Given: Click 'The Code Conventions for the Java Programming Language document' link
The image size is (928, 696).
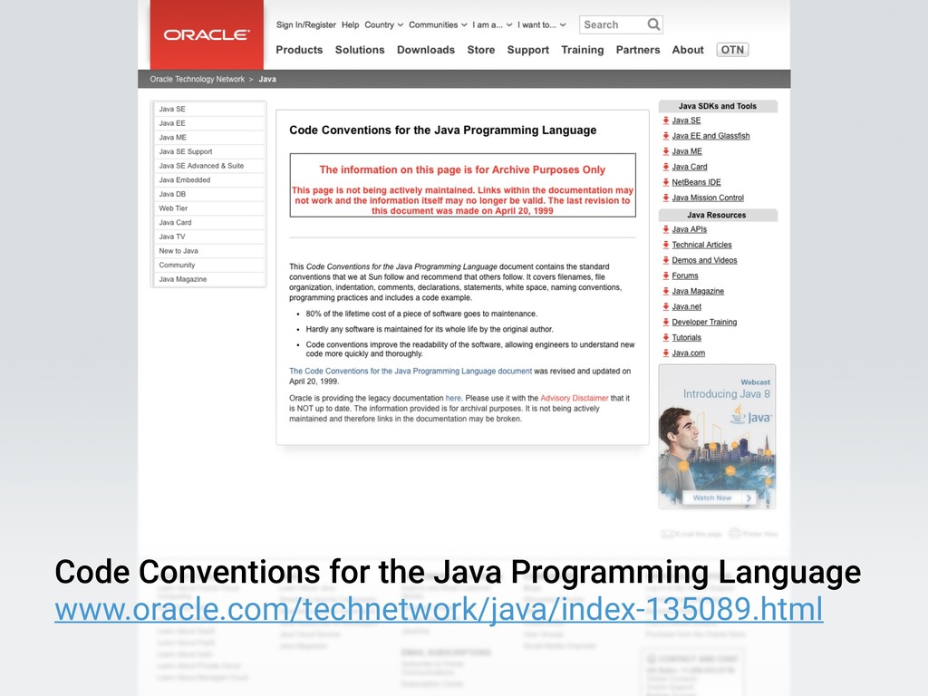Looking at the screenshot, I should click(411, 371).
